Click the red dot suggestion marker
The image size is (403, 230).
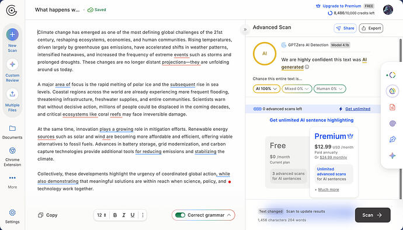(x=230, y=182)
